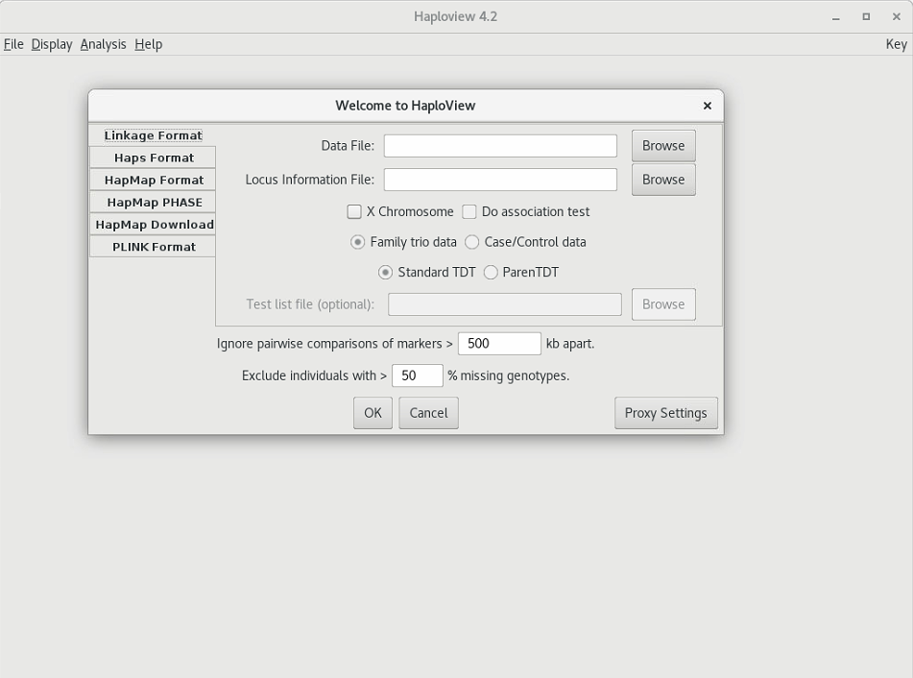This screenshot has width=913, height=678.
Task: Choose the ParenTDT radio button
Action: coord(491,272)
